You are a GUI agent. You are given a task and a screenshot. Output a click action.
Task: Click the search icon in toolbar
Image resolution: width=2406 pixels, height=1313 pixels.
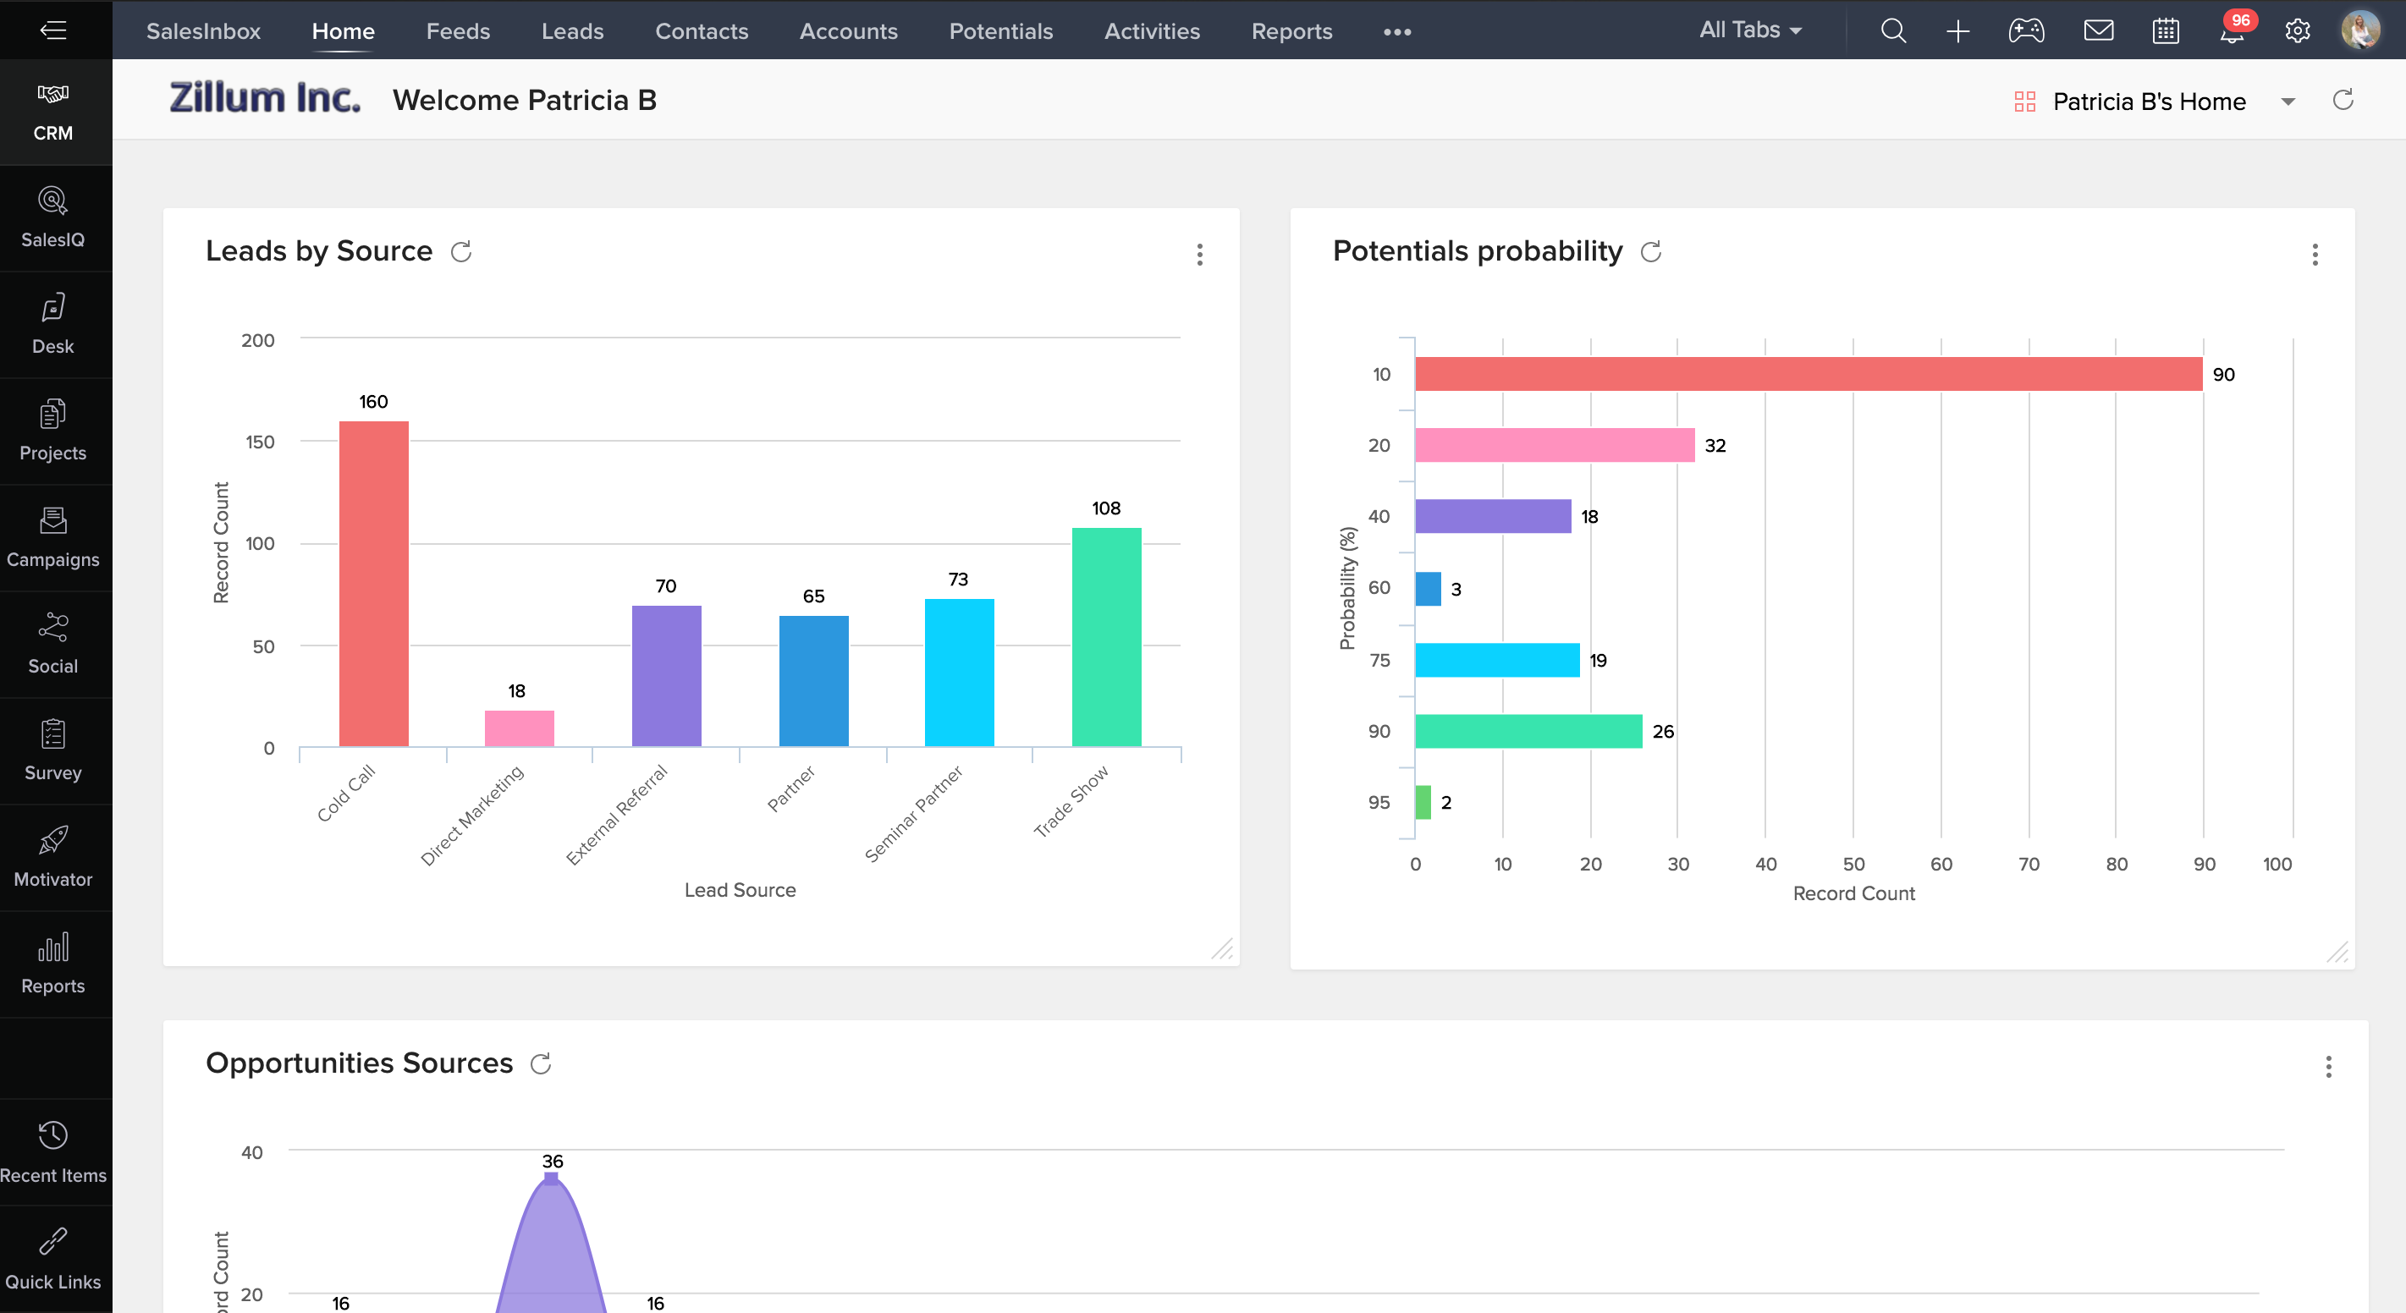[x=1891, y=30]
